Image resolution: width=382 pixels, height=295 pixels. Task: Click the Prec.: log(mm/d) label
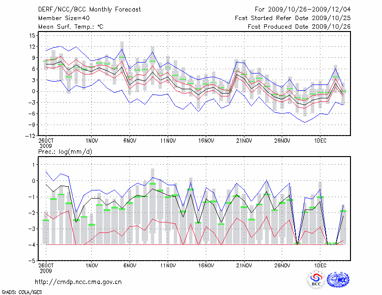click(x=65, y=152)
